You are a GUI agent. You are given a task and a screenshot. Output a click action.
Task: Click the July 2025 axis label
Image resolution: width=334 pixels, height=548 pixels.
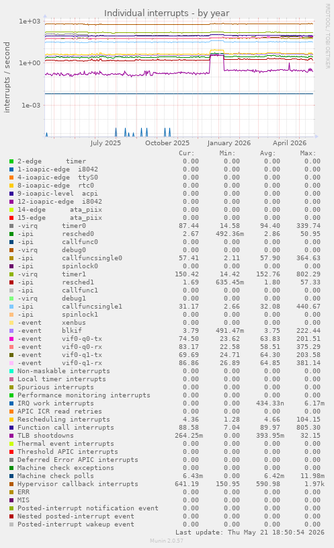point(106,143)
